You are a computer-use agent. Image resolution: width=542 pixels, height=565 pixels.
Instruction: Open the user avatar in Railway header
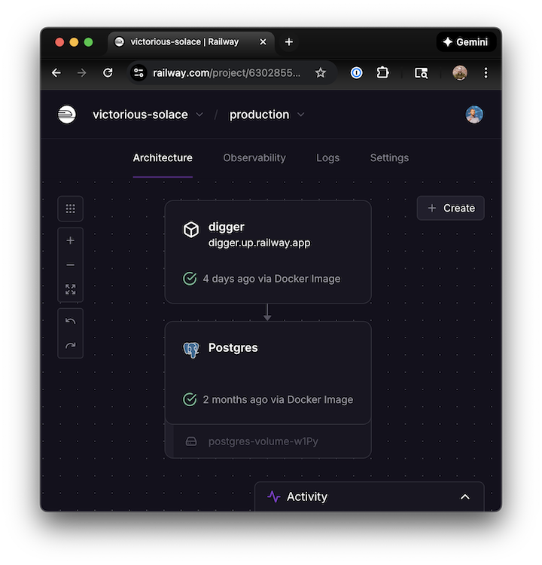pyautogui.click(x=474, y=115)
